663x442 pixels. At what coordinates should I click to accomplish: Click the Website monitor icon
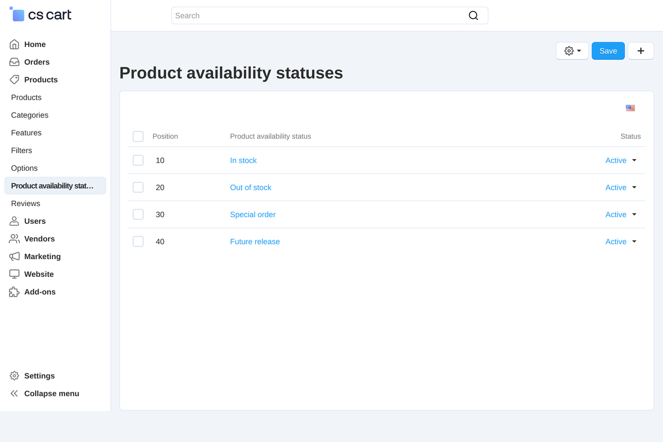coord(14,274)
